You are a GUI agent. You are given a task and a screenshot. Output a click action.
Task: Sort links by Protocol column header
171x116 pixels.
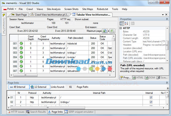click(x=32, y=93)
